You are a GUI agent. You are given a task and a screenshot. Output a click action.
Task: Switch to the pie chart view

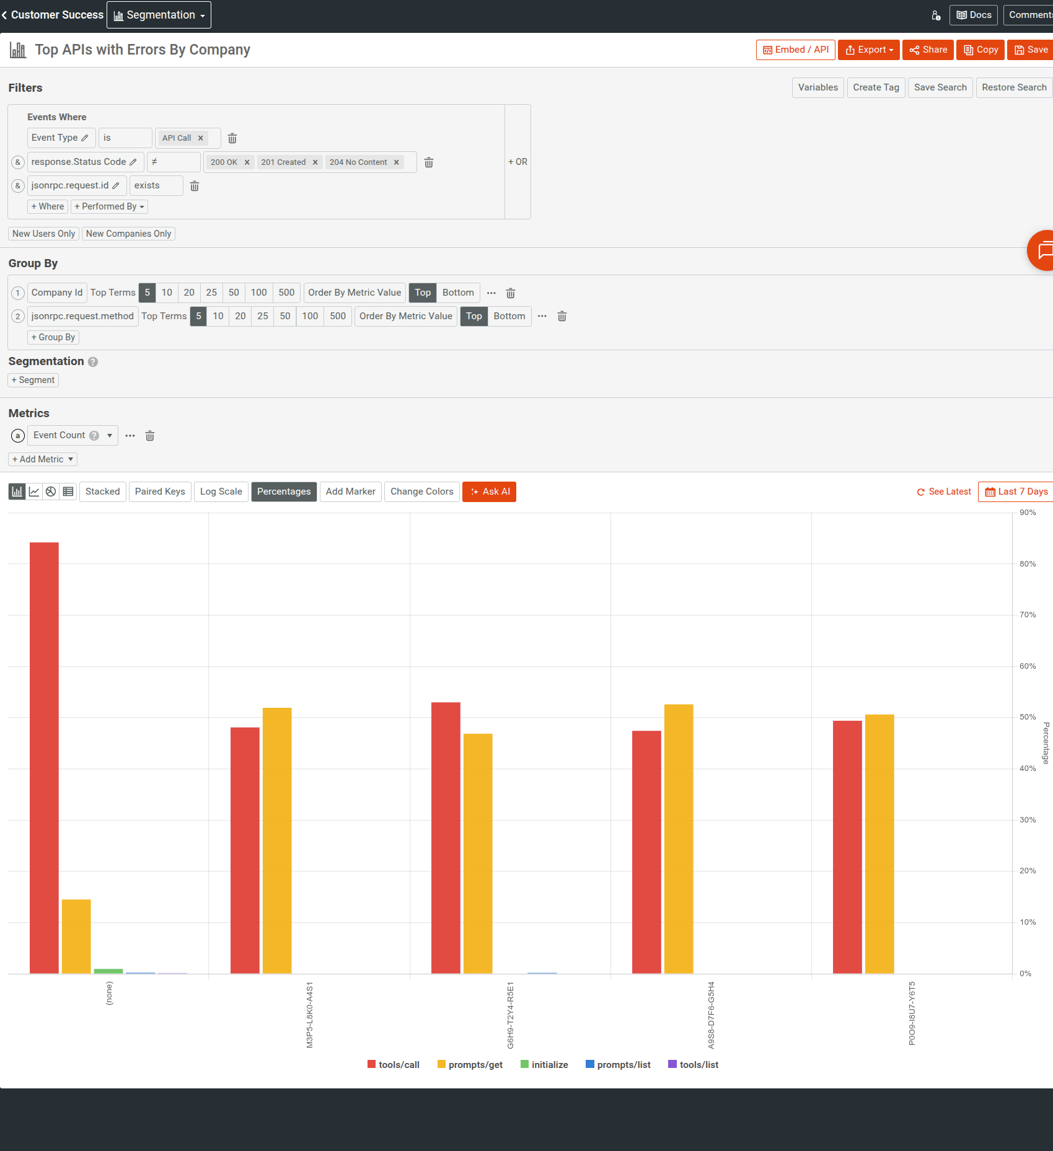(51, 491)
